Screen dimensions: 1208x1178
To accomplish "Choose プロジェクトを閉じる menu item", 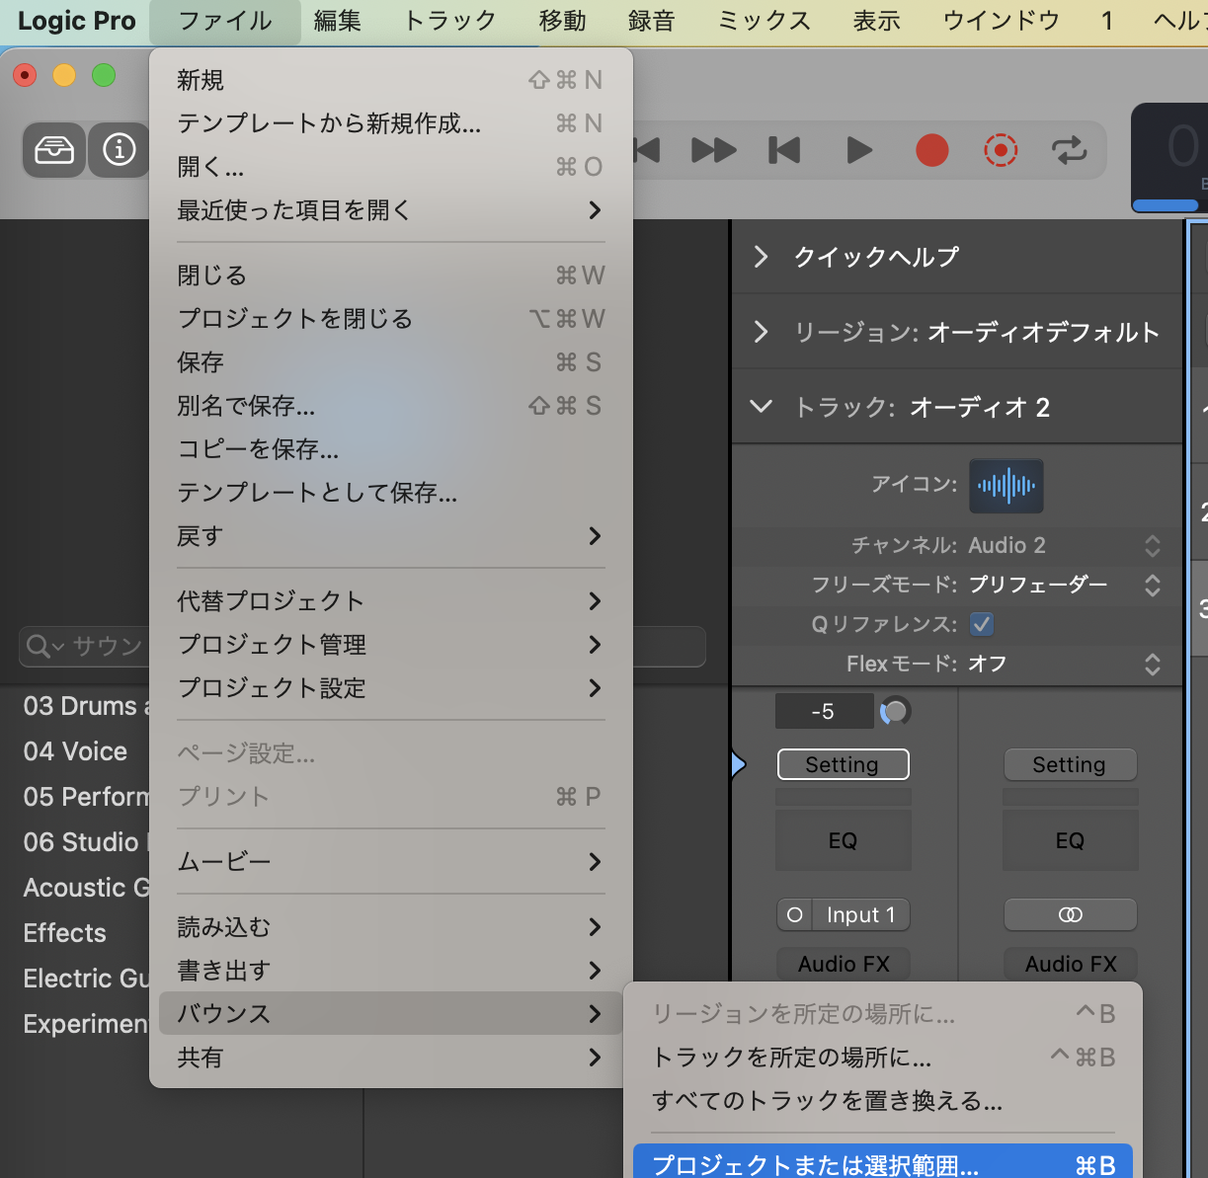I will pyautogui.click(x=390, y=319).
